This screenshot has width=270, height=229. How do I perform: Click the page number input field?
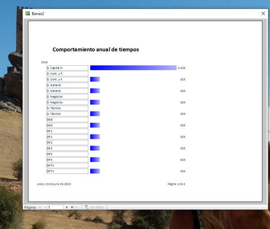tap(55, 207)
